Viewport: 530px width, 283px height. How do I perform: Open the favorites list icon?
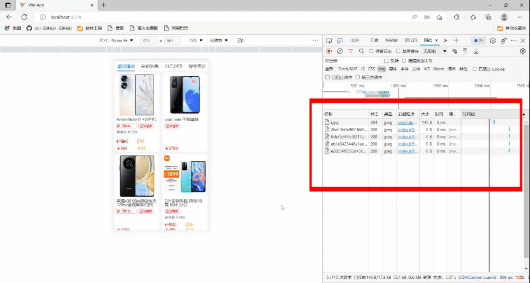tap(473, 17)
